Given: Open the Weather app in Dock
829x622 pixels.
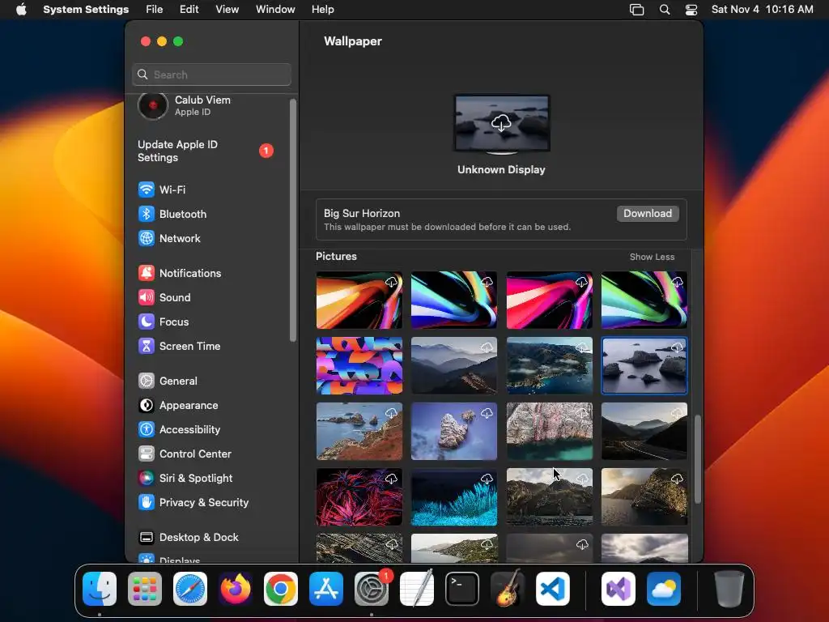Looking at the screenshot, I should click(664, 589).
